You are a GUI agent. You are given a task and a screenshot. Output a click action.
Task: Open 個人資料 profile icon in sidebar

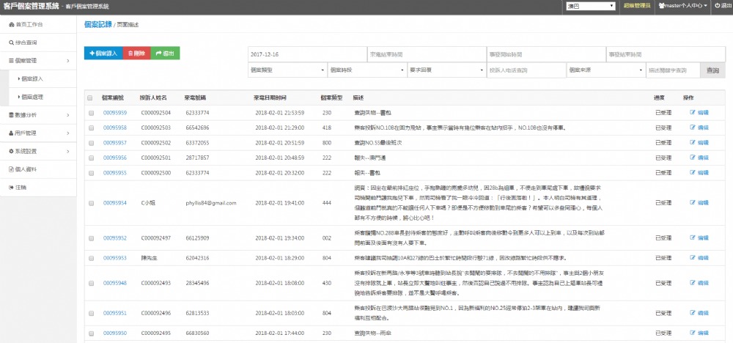click(11, 169)
